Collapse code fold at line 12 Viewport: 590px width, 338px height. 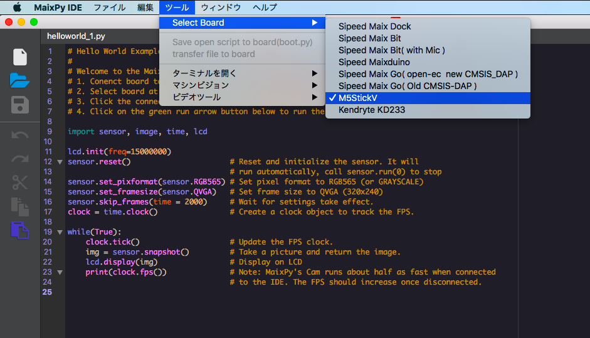click(x=60, y=162)
